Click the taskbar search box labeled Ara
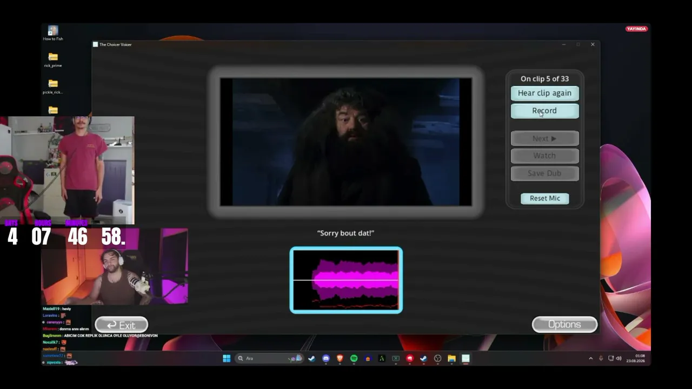 tap(269, 358)
